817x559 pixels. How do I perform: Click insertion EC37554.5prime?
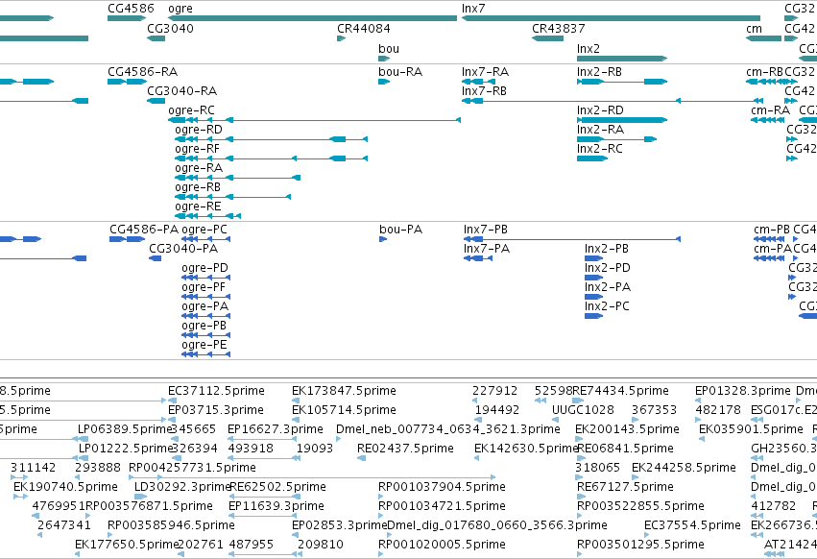(648, 535)
